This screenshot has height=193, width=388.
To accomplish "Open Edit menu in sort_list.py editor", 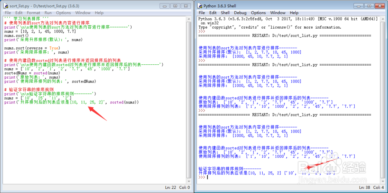I will point(19,13).
